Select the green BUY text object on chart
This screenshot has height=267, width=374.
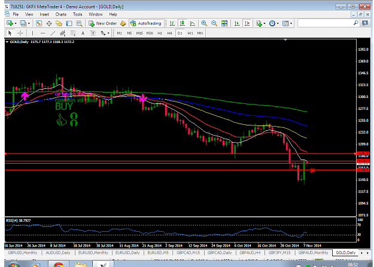click(64, 107)
